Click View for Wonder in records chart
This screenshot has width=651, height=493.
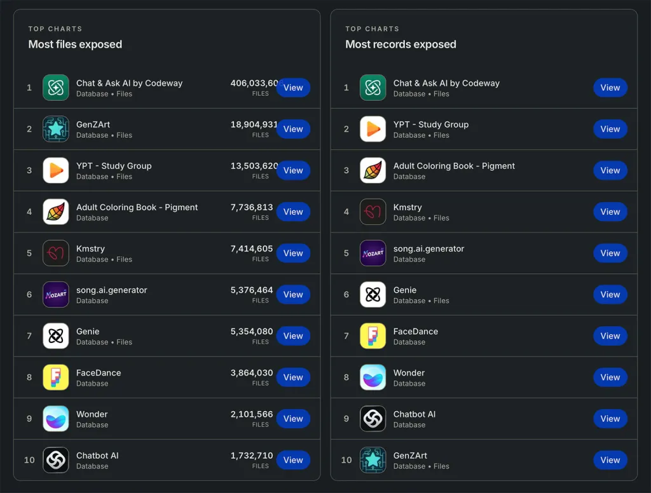[x=610, y=377]
